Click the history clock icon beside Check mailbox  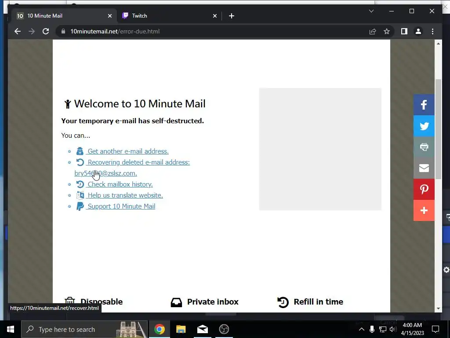(80, 184)
